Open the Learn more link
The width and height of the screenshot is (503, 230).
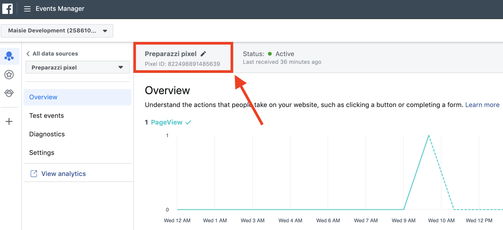pos(482,105)
